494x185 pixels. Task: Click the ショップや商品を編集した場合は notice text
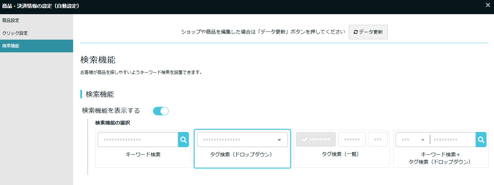tap(263, 32)
